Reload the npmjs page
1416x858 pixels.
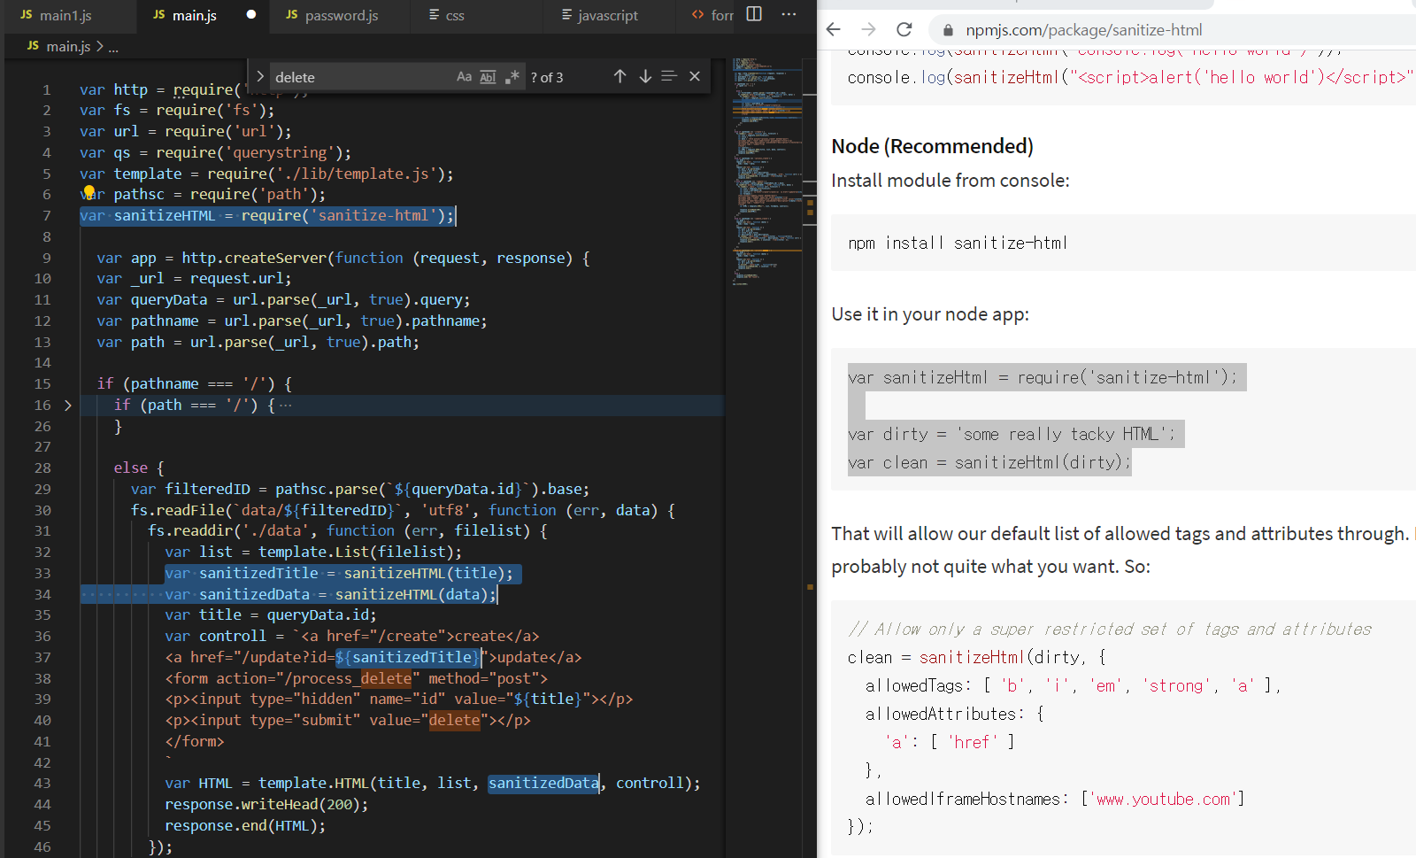[904, 29]
